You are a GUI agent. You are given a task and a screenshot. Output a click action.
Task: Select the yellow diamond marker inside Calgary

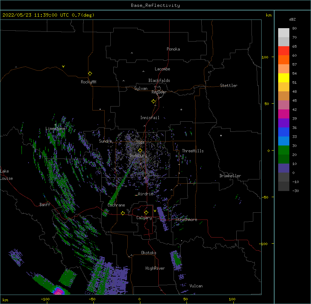(x=146, y=213)
